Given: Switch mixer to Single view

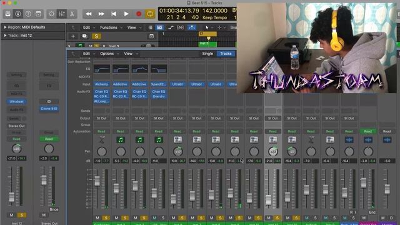Looking at the screenshot, I should [207, 54].
